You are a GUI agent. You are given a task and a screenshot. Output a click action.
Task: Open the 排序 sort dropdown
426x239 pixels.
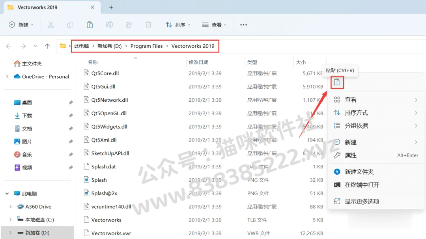click(178, 25)
